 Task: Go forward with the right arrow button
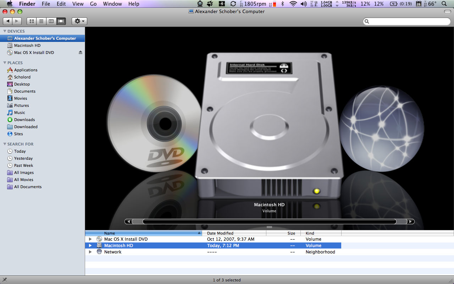click(17, 21)
